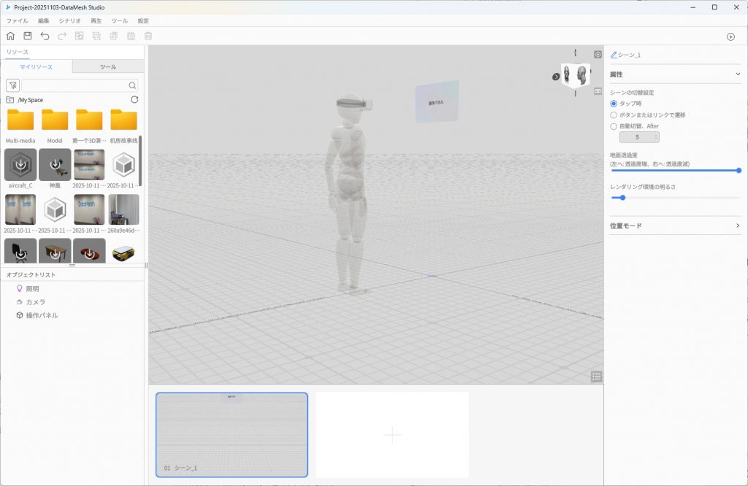Add a new scene with the plus card
This screenshot has height=486, width=748.
(392, 435)
